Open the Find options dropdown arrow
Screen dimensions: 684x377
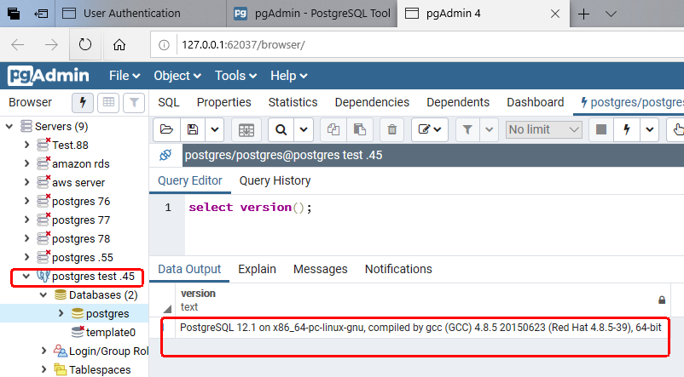click(304, 129)
